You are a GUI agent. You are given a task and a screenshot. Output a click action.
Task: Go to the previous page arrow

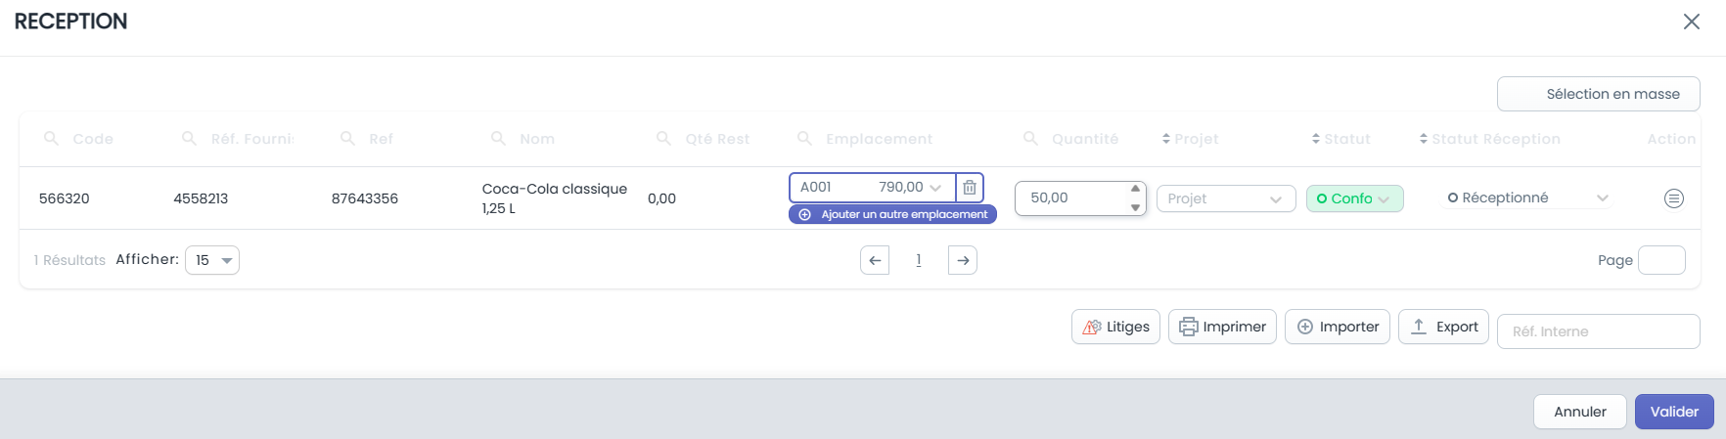(x=875, y=260)
